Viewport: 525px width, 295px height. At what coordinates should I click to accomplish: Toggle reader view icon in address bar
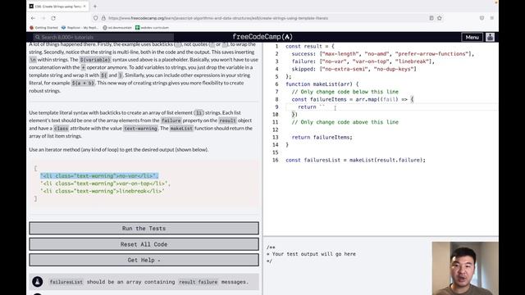pyautogui.click(x=431, y=18)
